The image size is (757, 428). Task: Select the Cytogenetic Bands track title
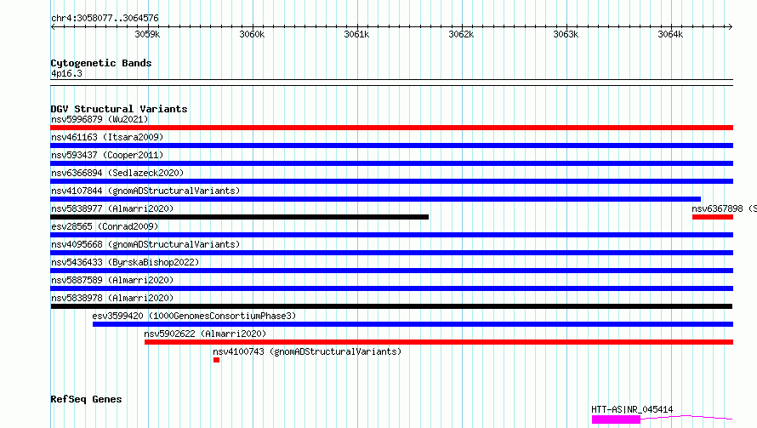(101, 63)
